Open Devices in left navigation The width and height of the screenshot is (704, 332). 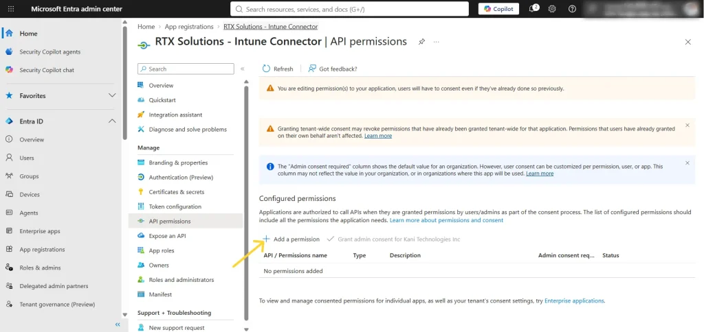30,195
